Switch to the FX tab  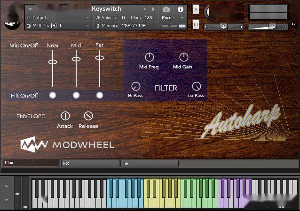(90, 164)
